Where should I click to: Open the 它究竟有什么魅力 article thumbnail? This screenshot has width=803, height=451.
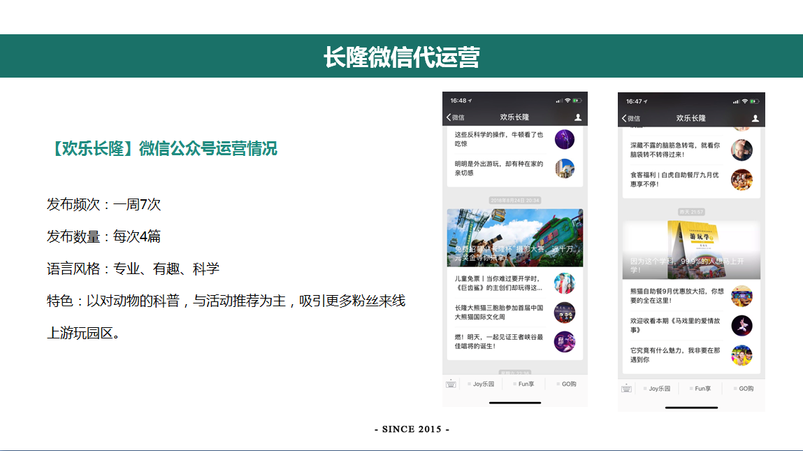tap(741, 355)
